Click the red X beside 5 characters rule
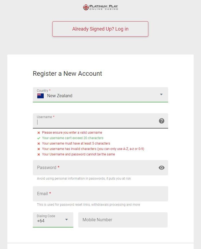 pos(39,143)
